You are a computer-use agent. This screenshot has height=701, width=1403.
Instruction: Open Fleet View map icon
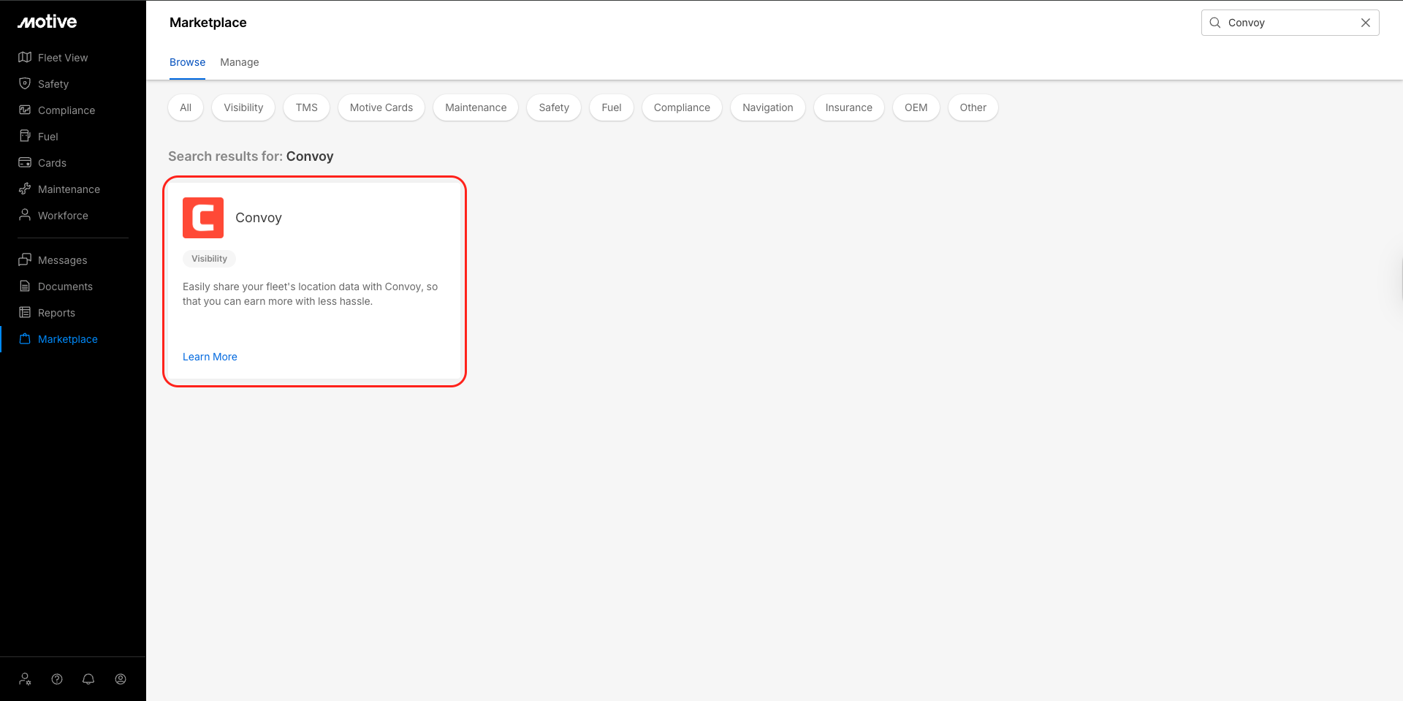25,57
